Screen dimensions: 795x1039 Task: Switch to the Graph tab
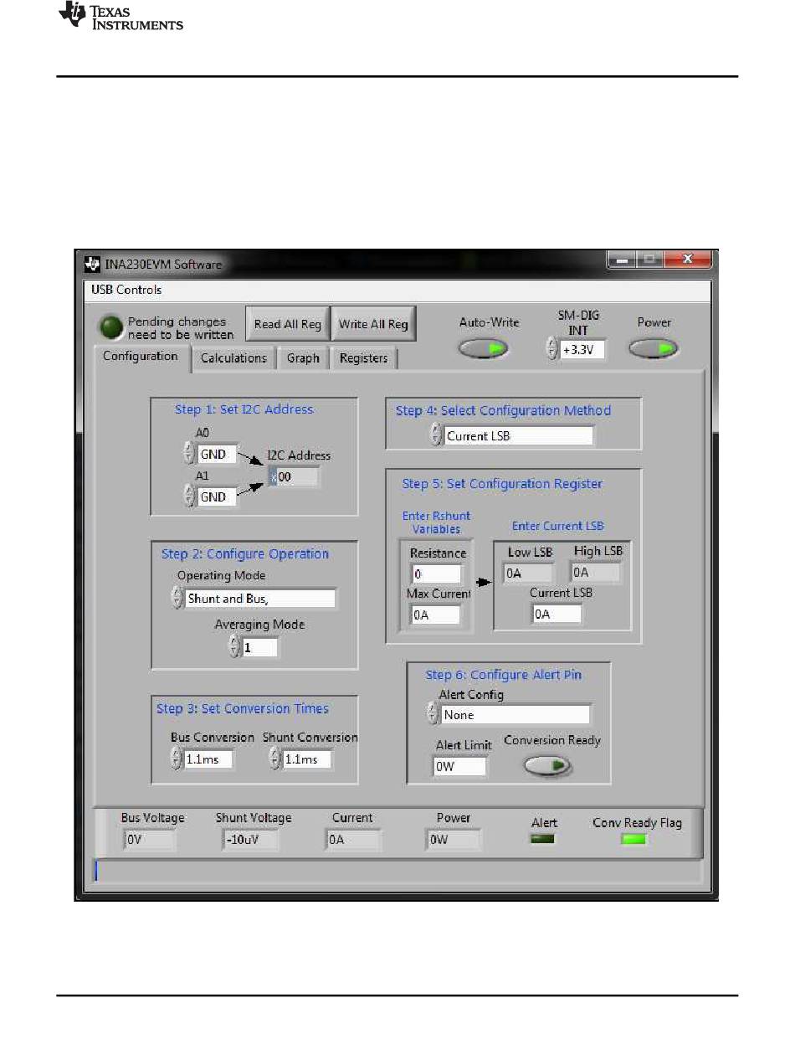[x=303, y=357]
